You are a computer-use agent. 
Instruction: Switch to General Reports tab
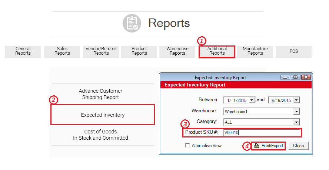[23, 51]
